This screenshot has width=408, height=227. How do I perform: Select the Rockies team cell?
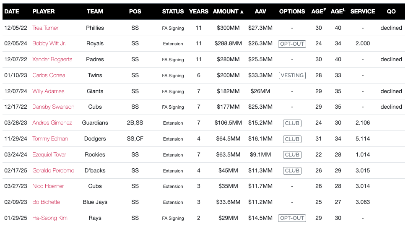click(x=95, y=155)
